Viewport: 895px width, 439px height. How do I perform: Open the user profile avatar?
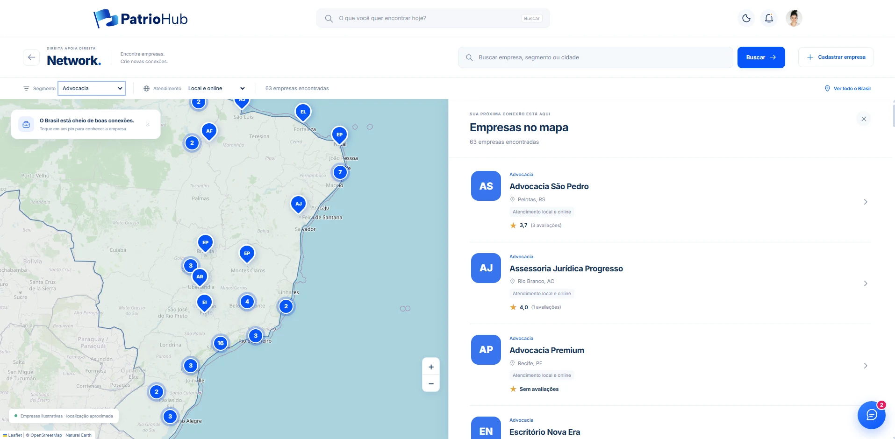point(794,18)
